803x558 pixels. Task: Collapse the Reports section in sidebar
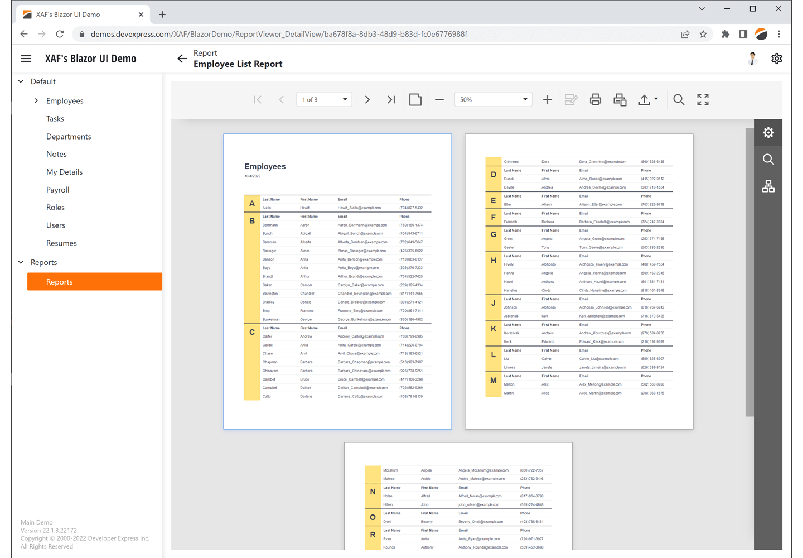pos(21,262)
